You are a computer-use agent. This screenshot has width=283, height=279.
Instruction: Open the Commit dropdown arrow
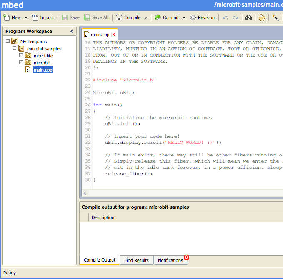click(x=184, y=17)
